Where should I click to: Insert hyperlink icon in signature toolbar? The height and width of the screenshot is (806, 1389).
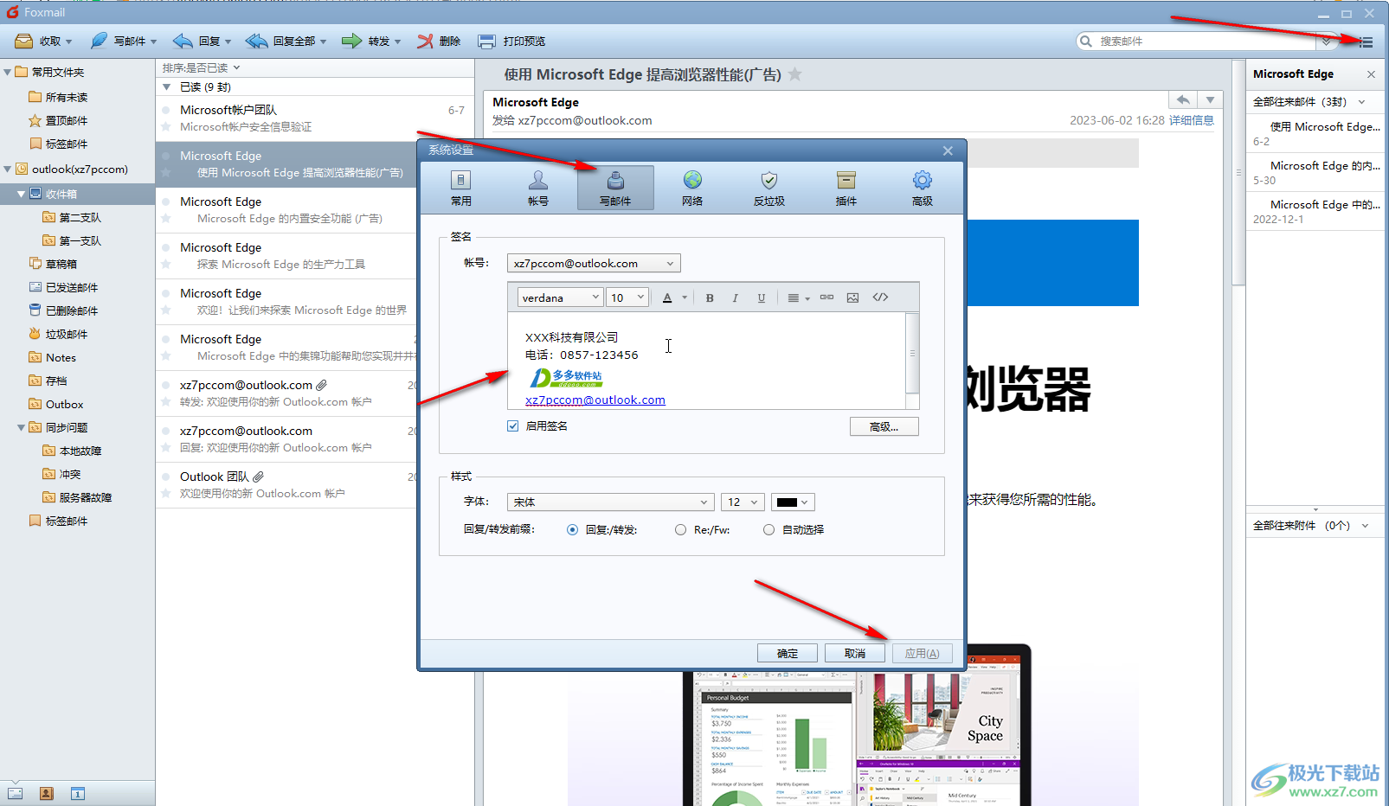click(x=827, y=297)
